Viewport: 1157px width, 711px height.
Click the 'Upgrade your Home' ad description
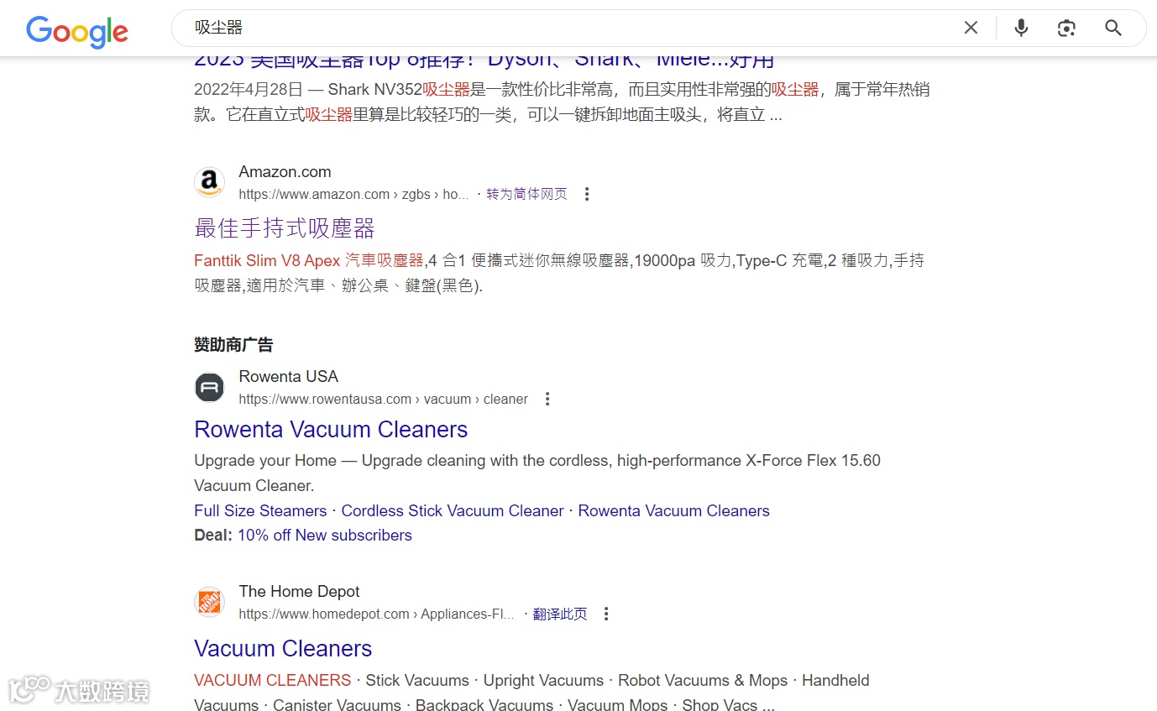pos(537,473)
